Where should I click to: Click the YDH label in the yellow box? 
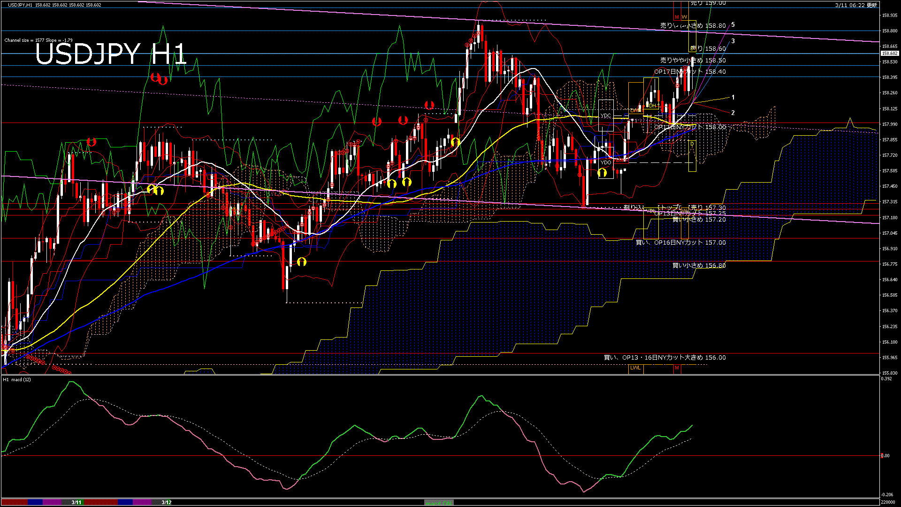click(x=652, y=106)
